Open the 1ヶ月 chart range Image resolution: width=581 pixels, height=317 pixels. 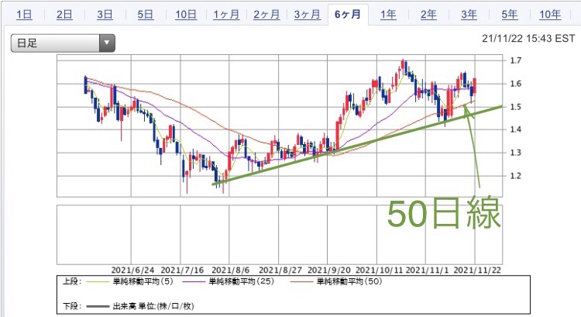coord(226,15)
